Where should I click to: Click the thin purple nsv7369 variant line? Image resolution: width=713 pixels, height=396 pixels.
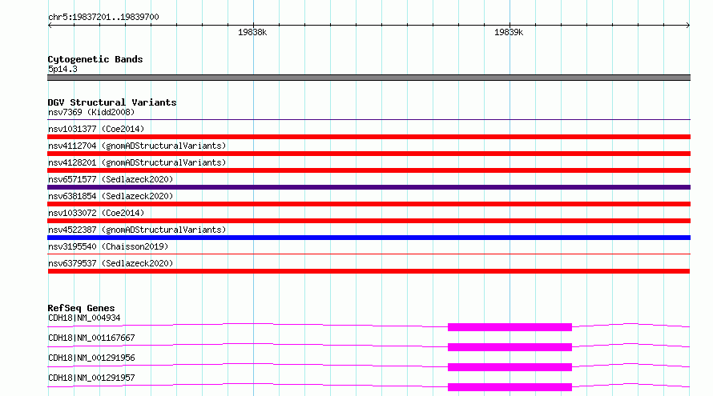pos(369,119)
